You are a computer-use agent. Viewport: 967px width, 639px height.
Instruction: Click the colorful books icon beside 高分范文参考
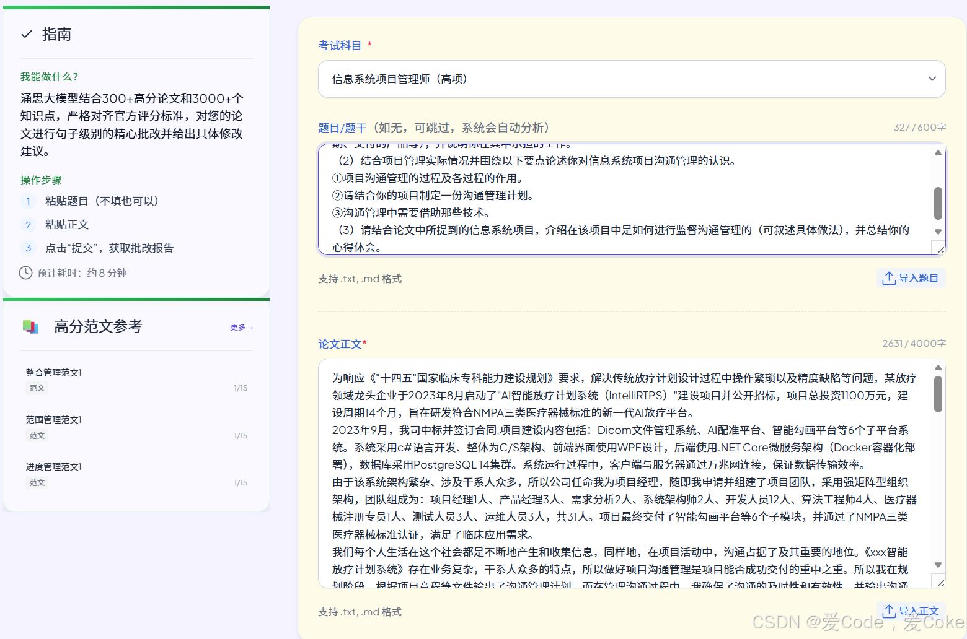click(30, 326)
